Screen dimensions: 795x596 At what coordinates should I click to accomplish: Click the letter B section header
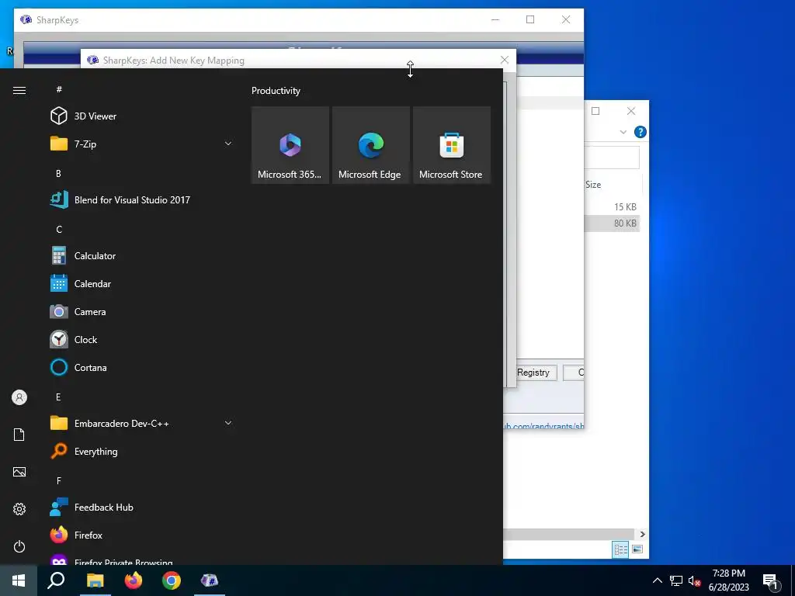pyautogui.click(x=58, y=173)
